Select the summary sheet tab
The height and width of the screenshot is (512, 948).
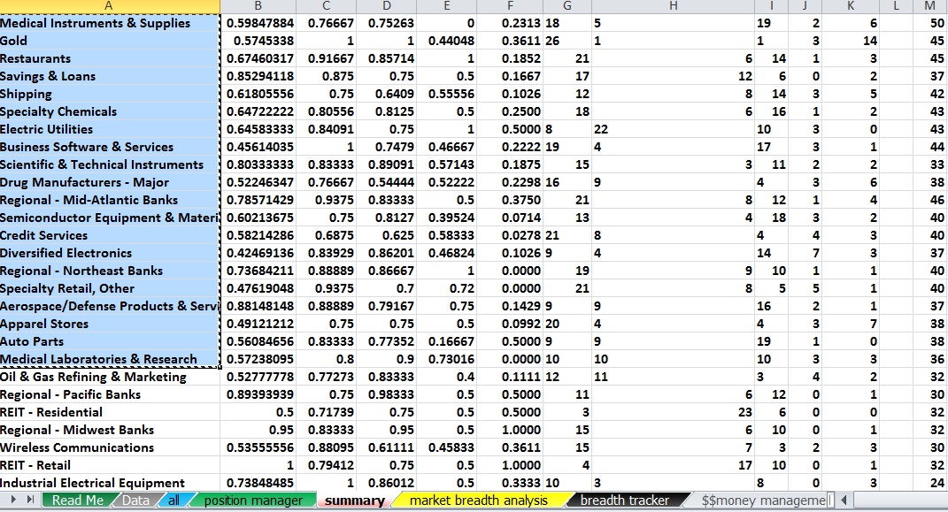[354, 500]
